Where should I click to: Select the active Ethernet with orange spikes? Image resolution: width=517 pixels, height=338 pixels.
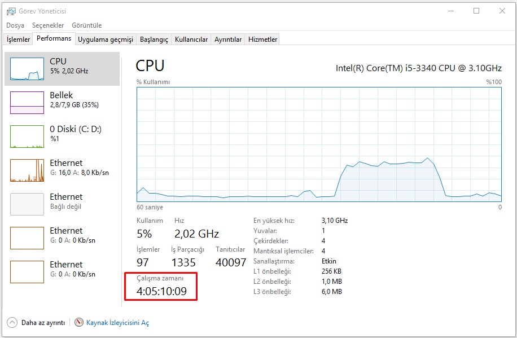point(27,170)
